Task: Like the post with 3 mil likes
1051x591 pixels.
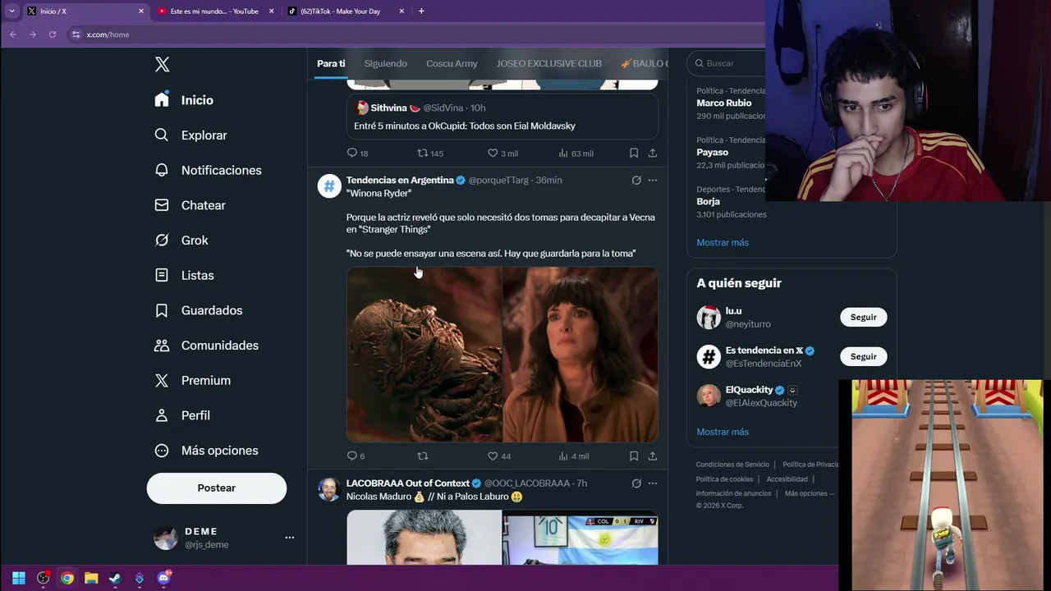Action: point(503,153)
